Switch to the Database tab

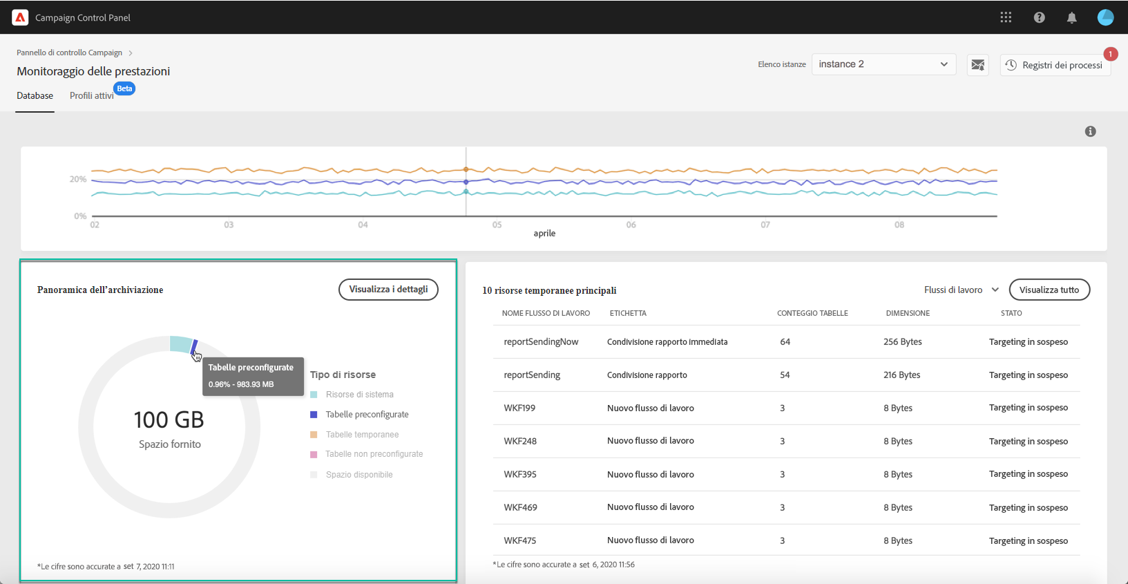pyautogui.click(x=35, y=96)
